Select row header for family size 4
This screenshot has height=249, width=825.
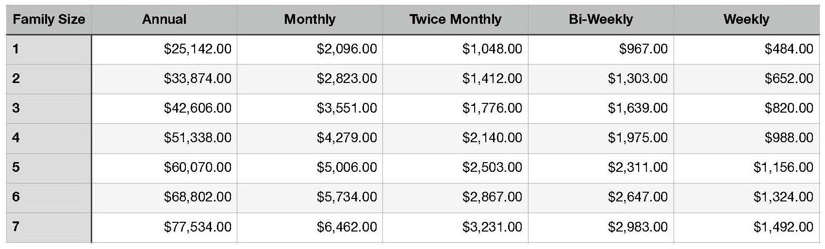pos(49,138)
